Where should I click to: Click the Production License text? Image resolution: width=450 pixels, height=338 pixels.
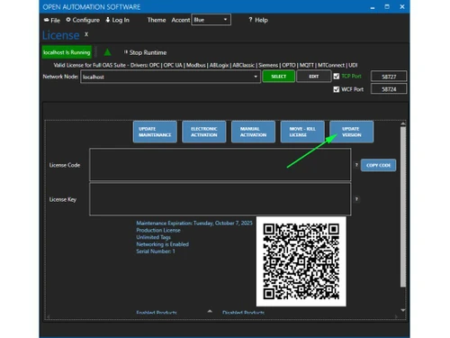click(x=158, y=230)
